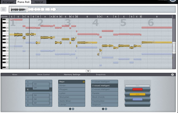Click the wide A chord in bar 2
The height and width of the screenshot is (113, 178).
pos(45,17)
